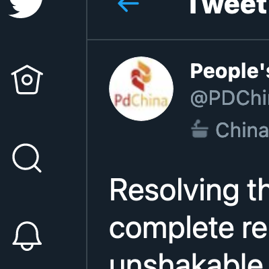Click the @PDChin handle
Viewport: 269px width, 269px height.
[229, 98]
